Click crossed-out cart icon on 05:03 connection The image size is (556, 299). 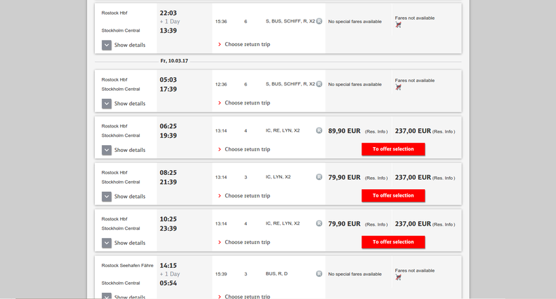pos(399,87)
